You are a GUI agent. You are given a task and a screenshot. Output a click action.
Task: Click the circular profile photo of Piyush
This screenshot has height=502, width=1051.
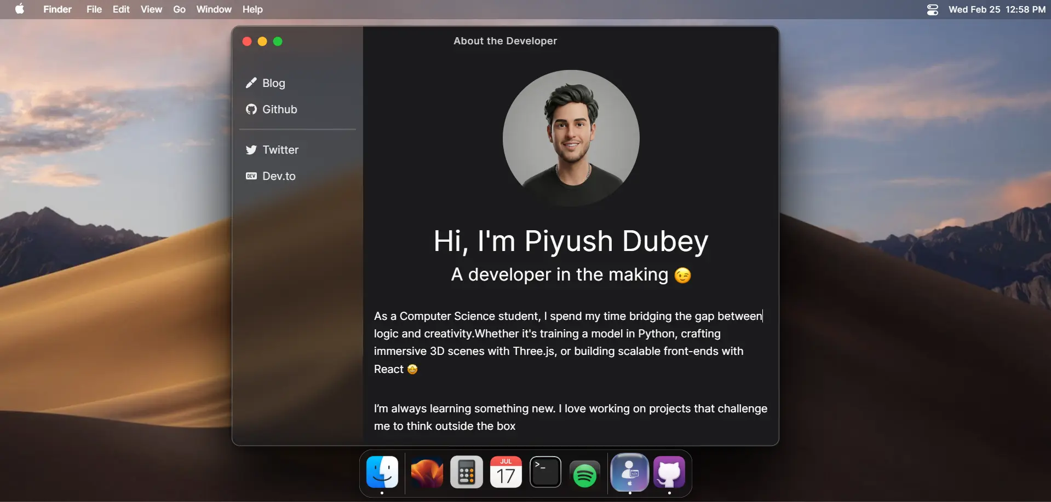pyautogui.click(x=571, y=137)
